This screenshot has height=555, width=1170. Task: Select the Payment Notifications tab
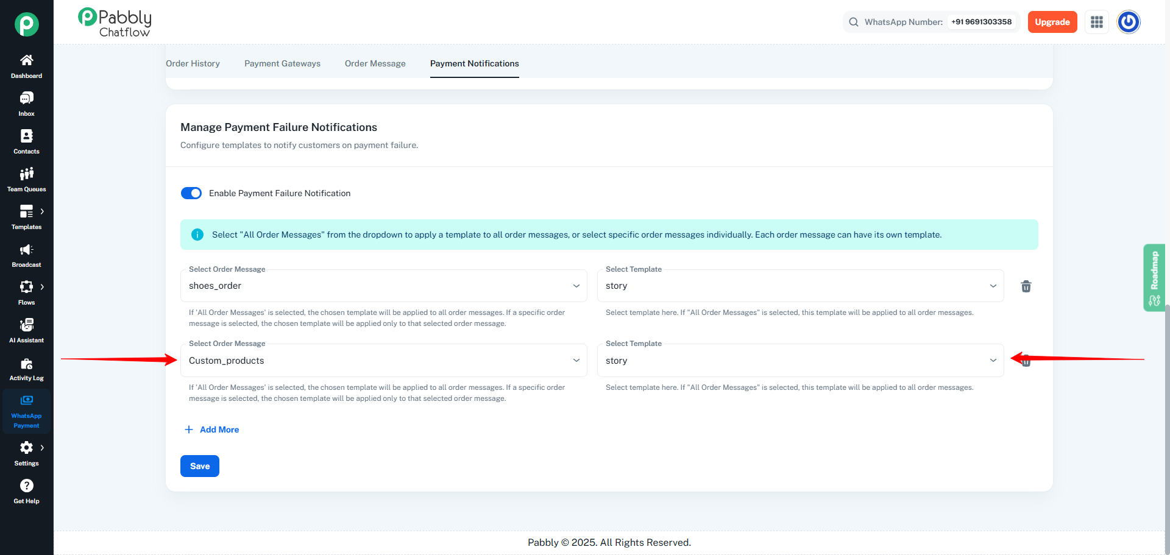475,63
